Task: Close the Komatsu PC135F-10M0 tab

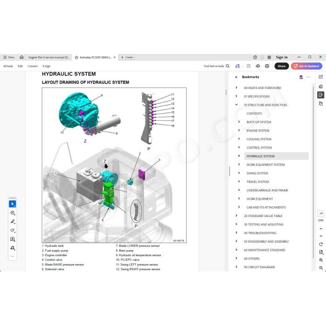Action: tap(115, 57)
